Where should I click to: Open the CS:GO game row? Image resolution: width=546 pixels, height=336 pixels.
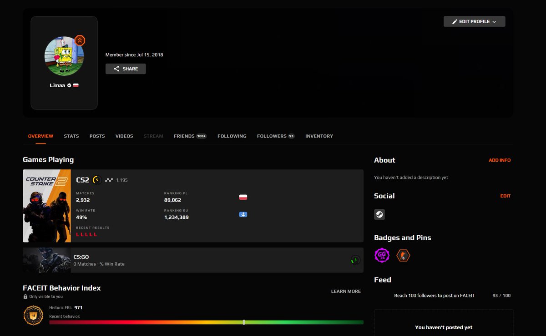point(193,260)
